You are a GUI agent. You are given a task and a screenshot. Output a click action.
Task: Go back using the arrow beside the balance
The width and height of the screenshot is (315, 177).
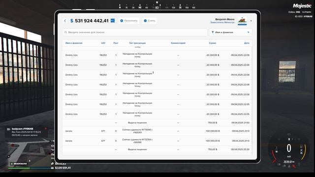pos(65,21)
